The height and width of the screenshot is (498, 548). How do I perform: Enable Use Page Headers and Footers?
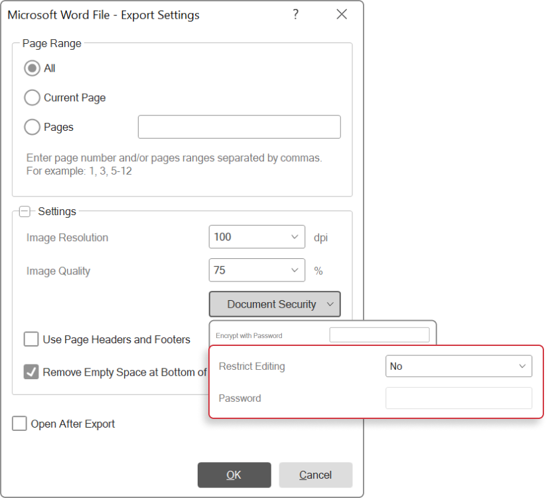[x=31, y=339]
